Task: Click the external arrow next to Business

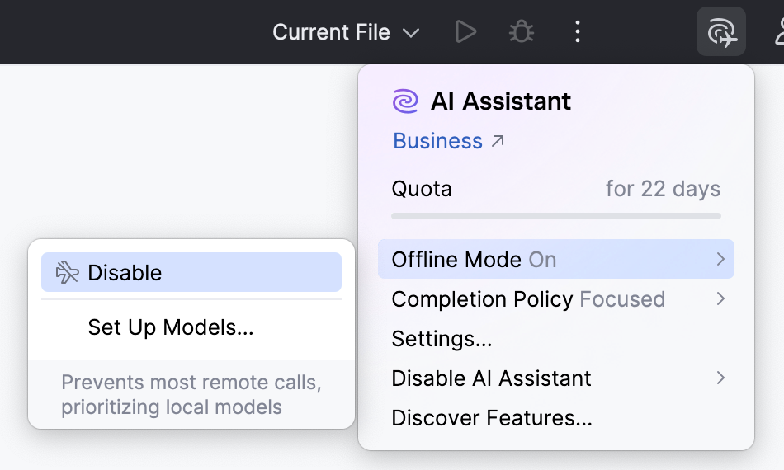Action: pyautogui.click(x=497, y=141)
